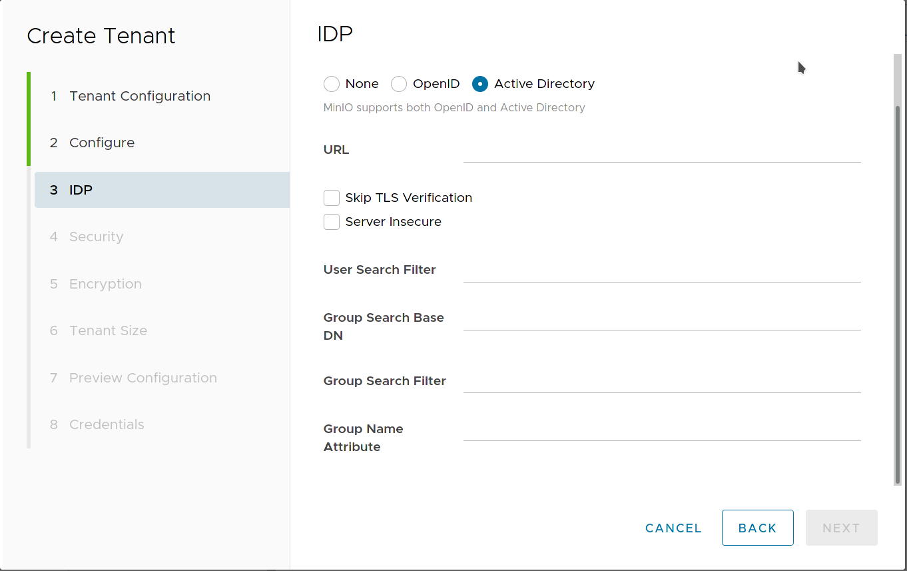Select the Credentials step
Image resolution: width=907 pixels, height=571 pixels.
(107, 424)
